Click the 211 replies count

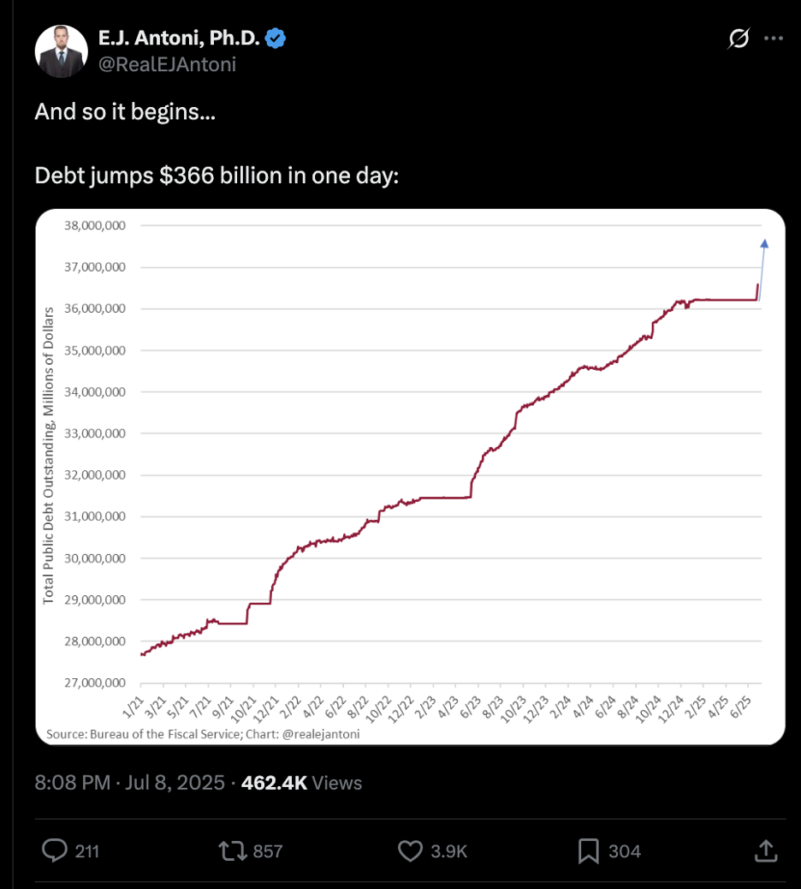[x=87, y=851]
